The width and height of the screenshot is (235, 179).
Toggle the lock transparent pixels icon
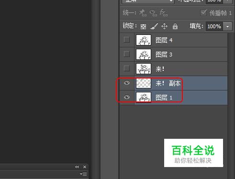pos(143,26)
